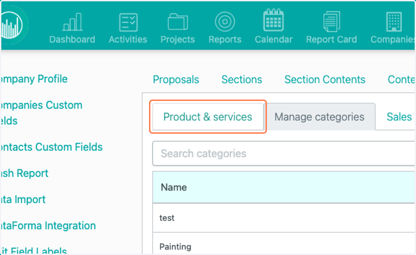Select the test category row
The image size is (416, 255).
click(284, 218)
